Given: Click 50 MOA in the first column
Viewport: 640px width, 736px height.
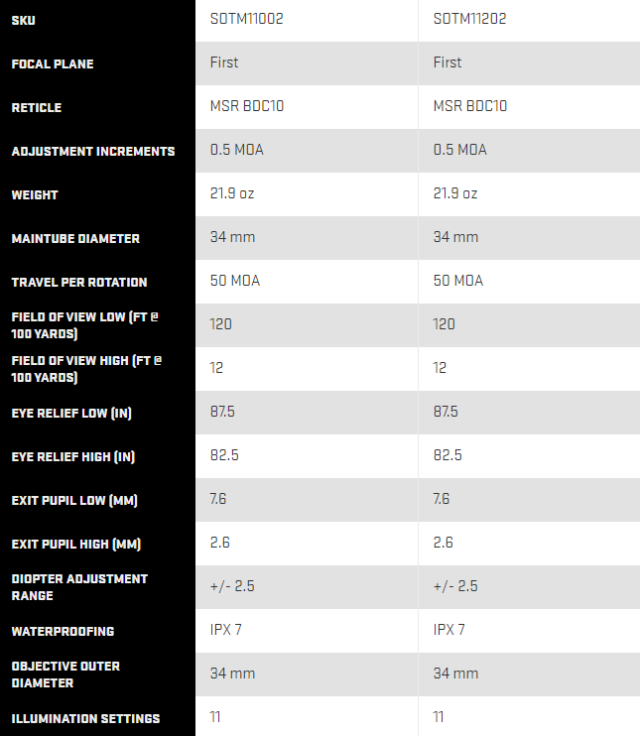Looking at the screenshot, I should pos(235,281).
